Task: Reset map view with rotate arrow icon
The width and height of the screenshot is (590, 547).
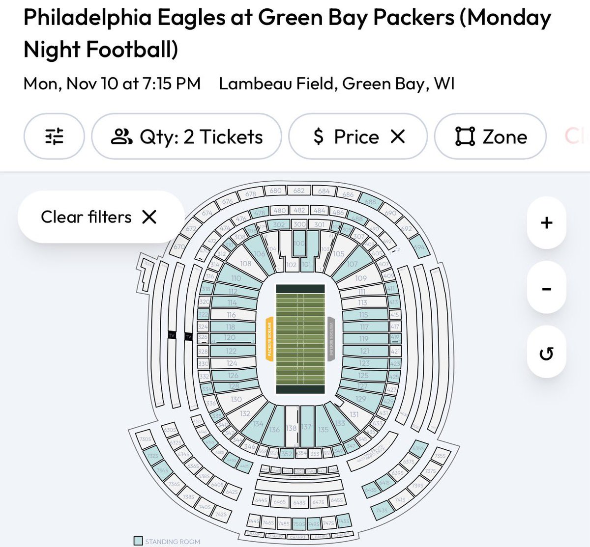Action: (546, 353)
